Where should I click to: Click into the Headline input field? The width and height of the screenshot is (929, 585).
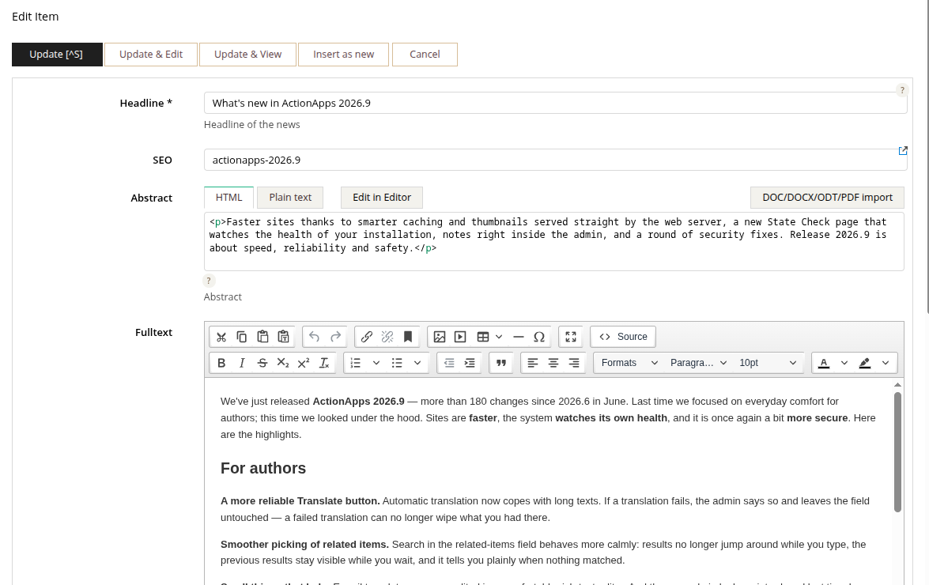tap(555, 103)
